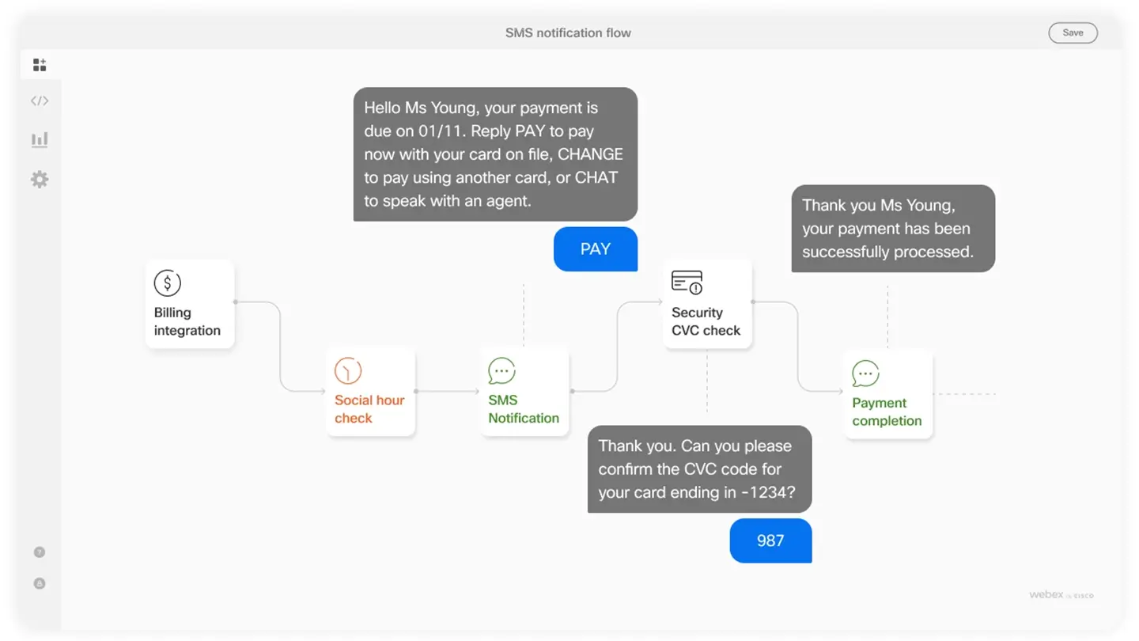Click the SMS notification flow title
Image resolution: width=1139 pixels, height=641 pixels.
pos(568,33)
